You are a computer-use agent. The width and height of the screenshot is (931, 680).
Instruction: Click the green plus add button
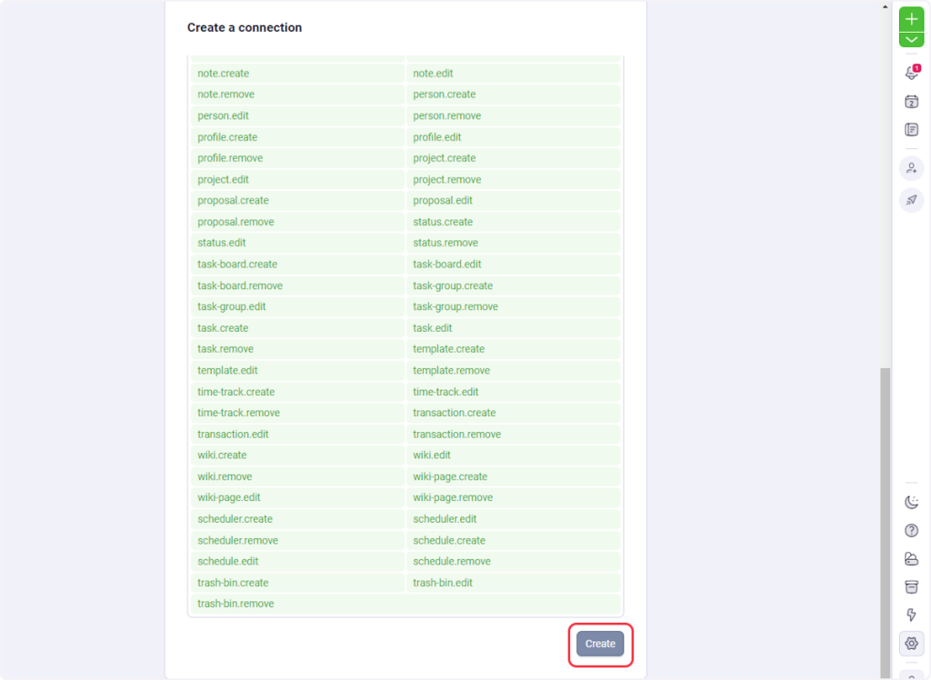[911, 19]
